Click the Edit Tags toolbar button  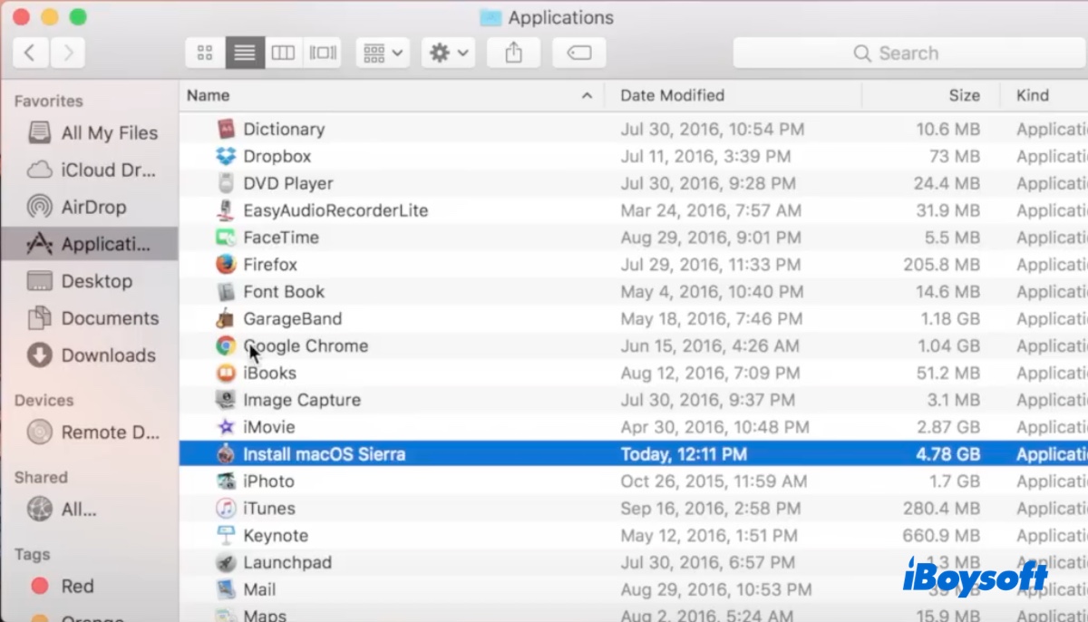point(578,53)
